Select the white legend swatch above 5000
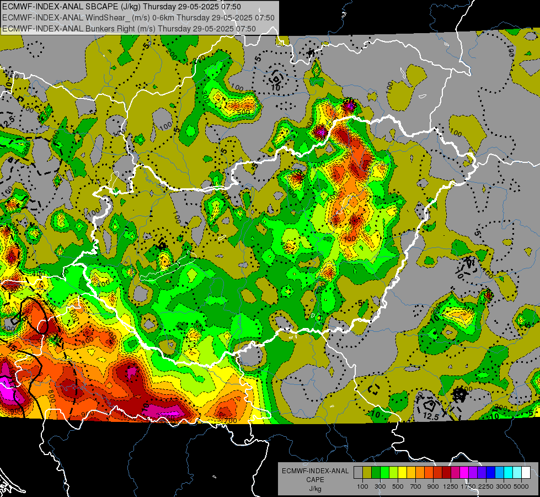This screenshot has width=540, height=497. [526, 472]
